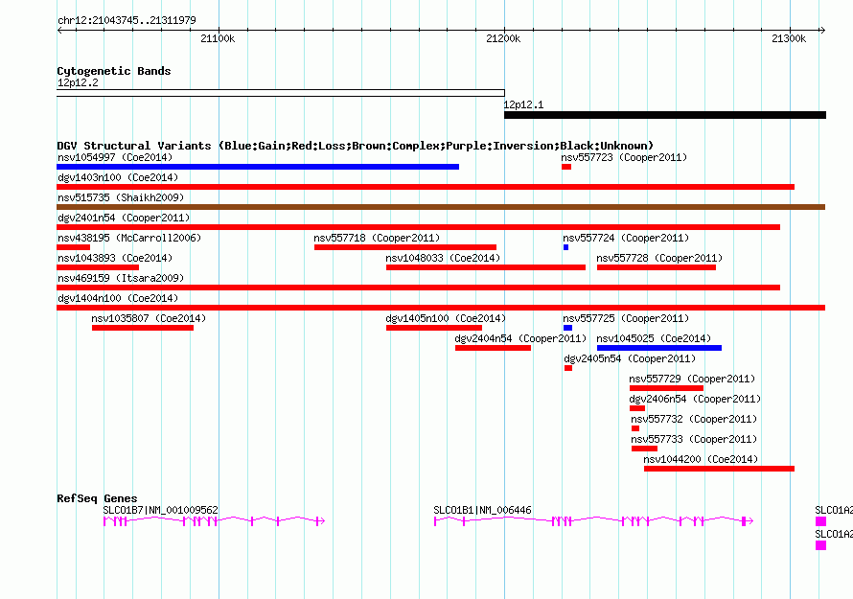Click the brown nsv515735 complex variant bar
This screenshot has height=599, width=853.
click(441, 207)
